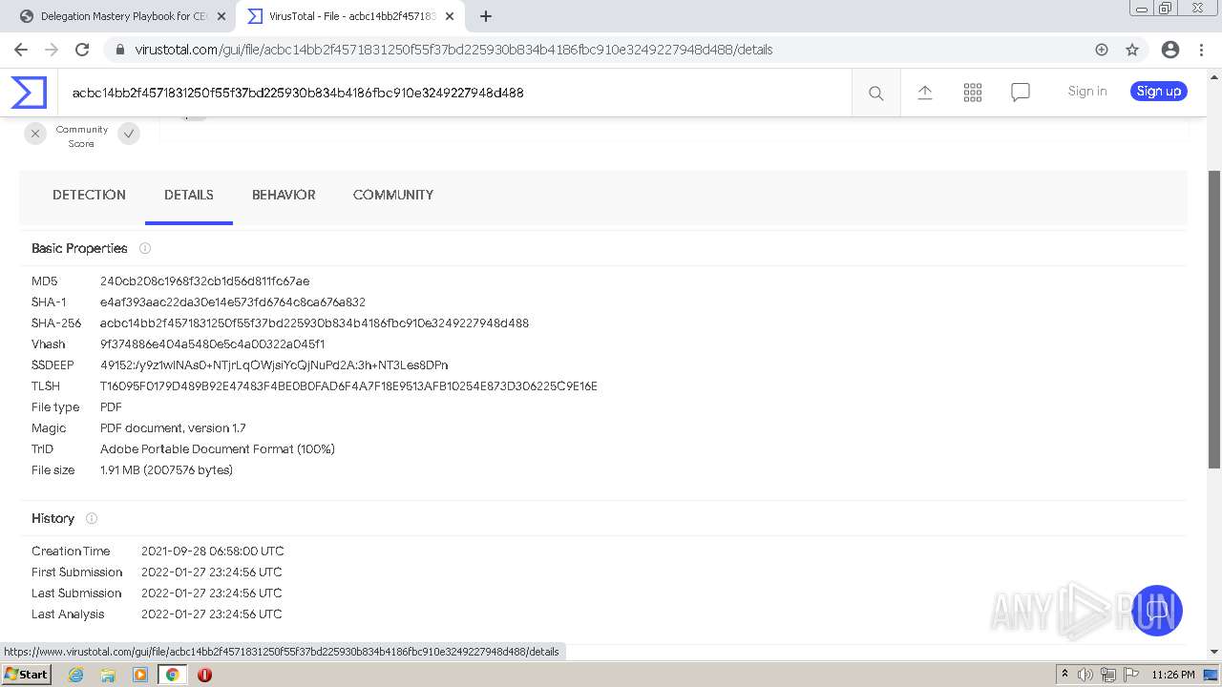The image size is (1222, 687).
Task: Click red stop-sign taskbar icon
Action: click(x=204, y=675)
